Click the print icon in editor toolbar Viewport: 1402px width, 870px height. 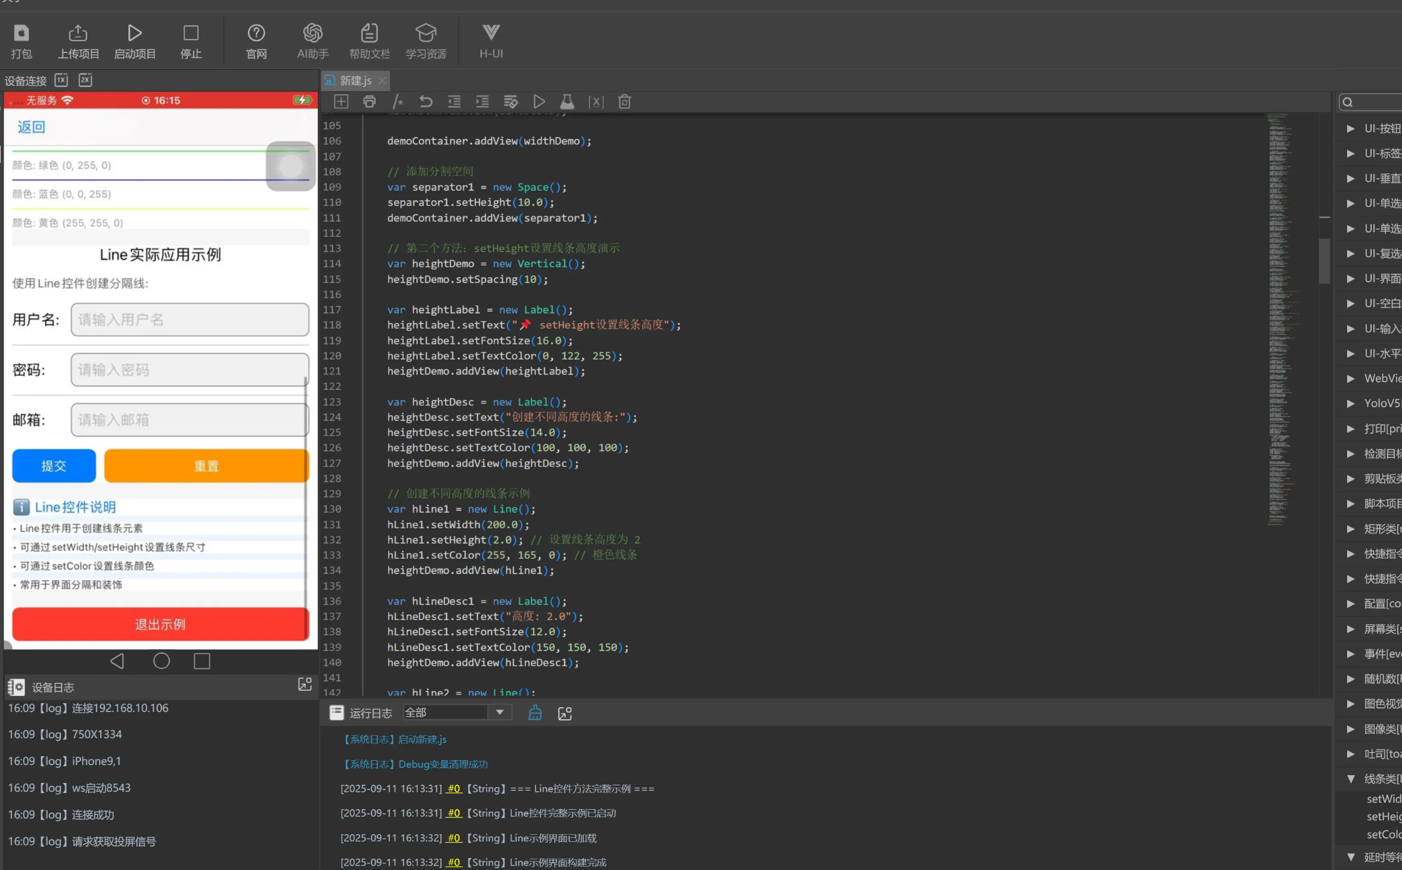(x=369, y=102)
